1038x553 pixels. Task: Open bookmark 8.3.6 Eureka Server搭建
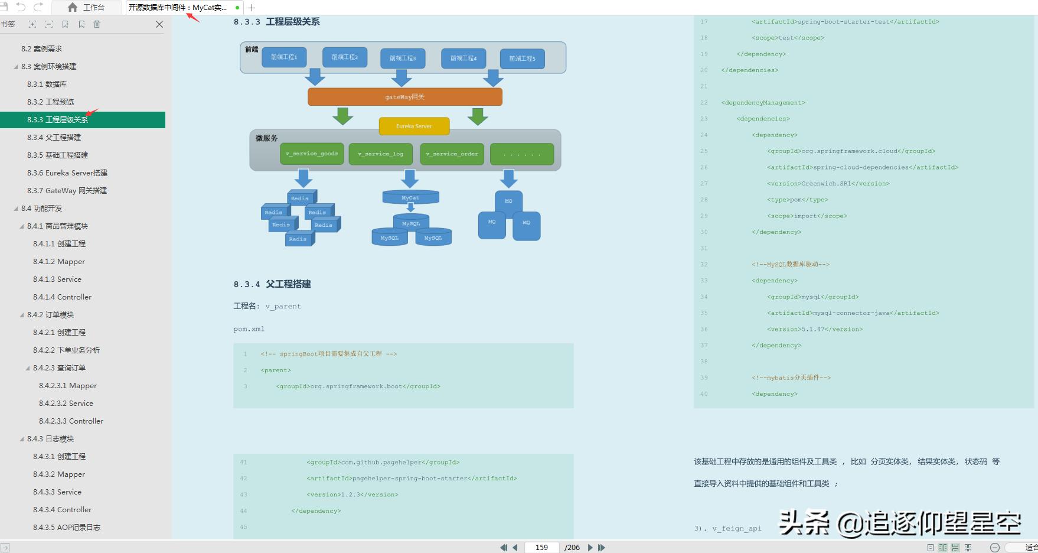click(70, 173)
